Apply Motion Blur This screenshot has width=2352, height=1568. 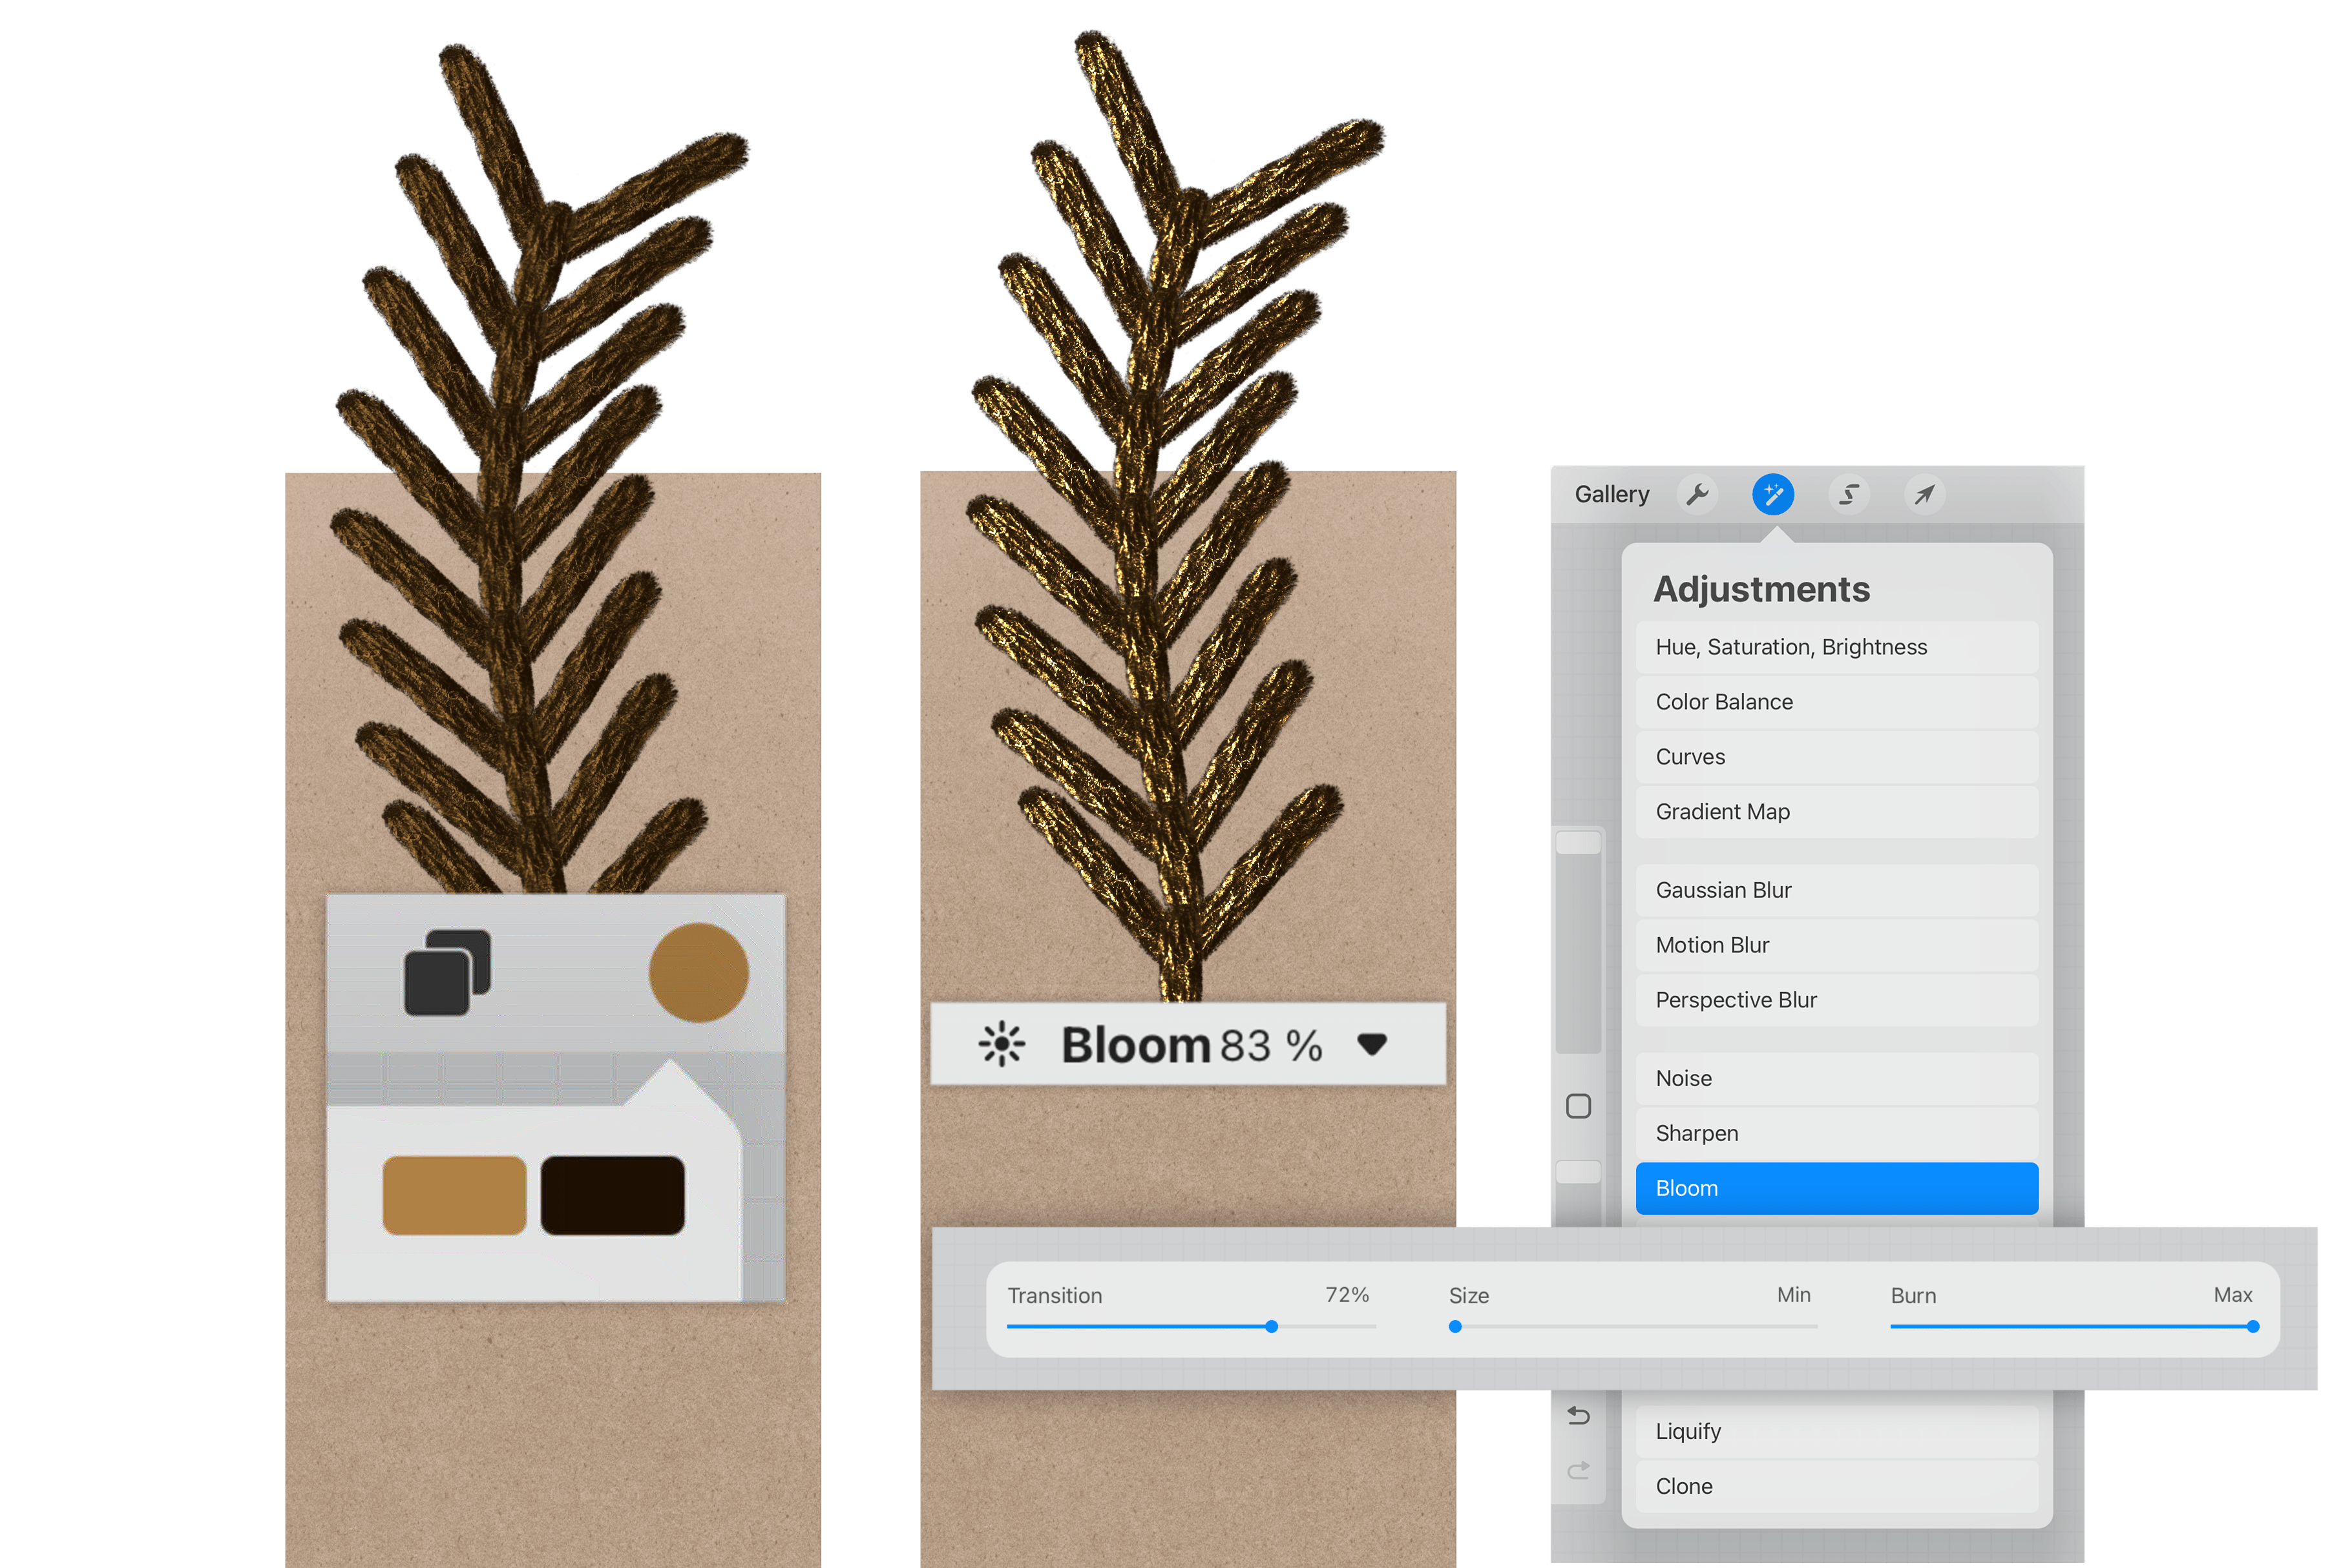point(1837,945)
